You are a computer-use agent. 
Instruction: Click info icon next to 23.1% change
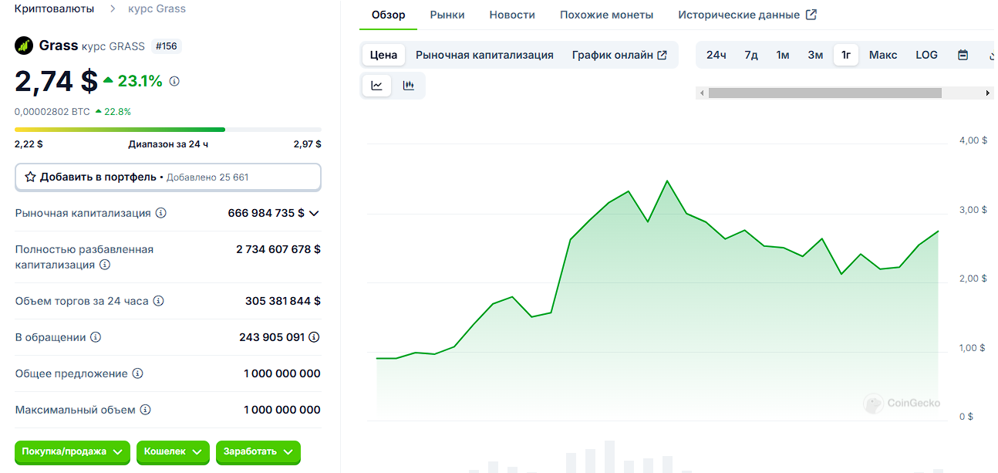[x=174, y=81]
